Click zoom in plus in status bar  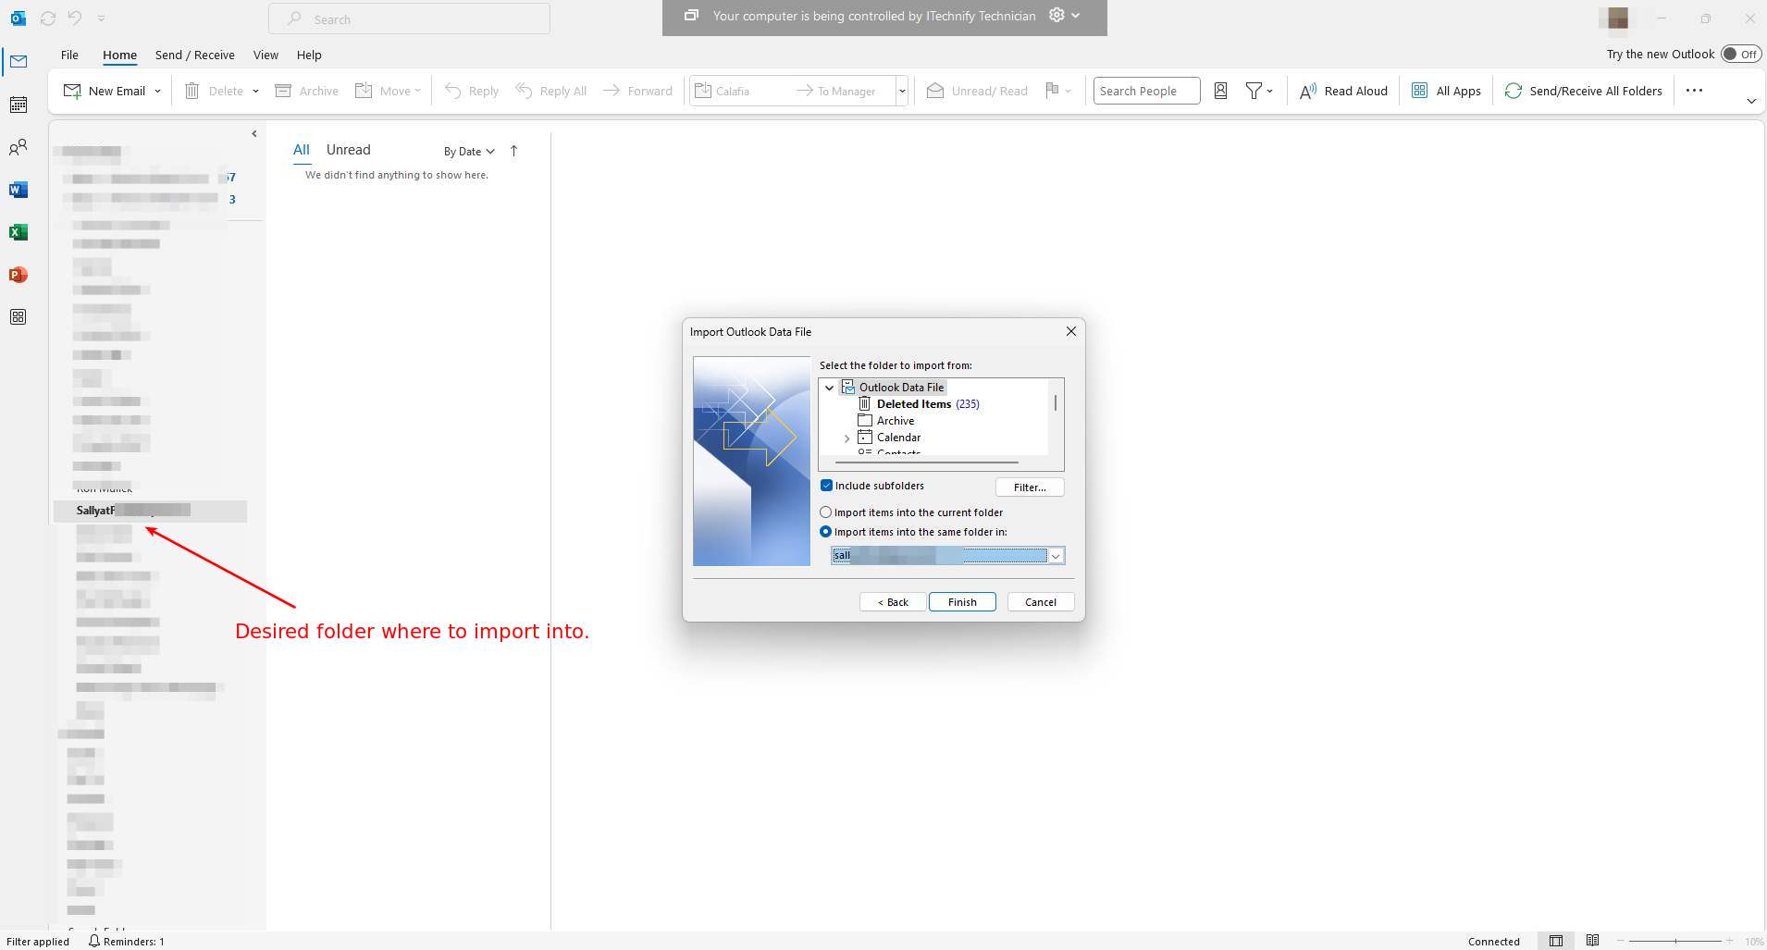point(1729,941)
